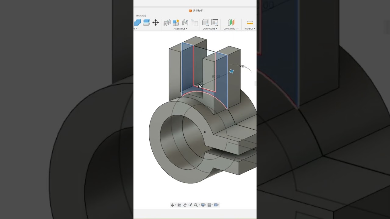Open the Orbit tool dropdown arrow

(x=175, y=205)
